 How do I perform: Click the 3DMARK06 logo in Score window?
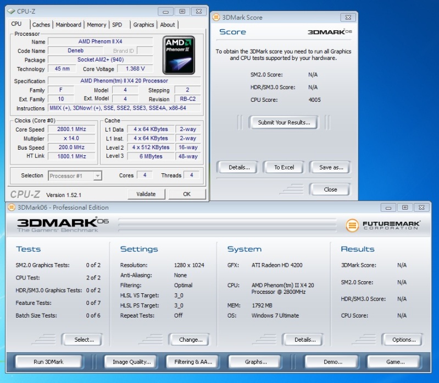click(330, 32)
